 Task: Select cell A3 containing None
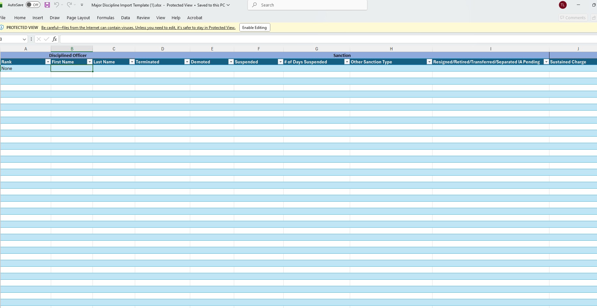tap(25, 68)
